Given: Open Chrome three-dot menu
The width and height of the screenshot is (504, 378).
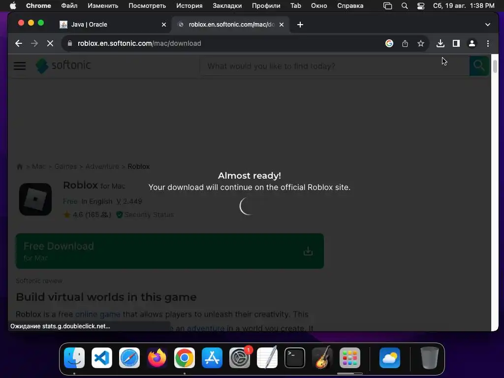Looking at the screenshot, I should click(488, 43).
